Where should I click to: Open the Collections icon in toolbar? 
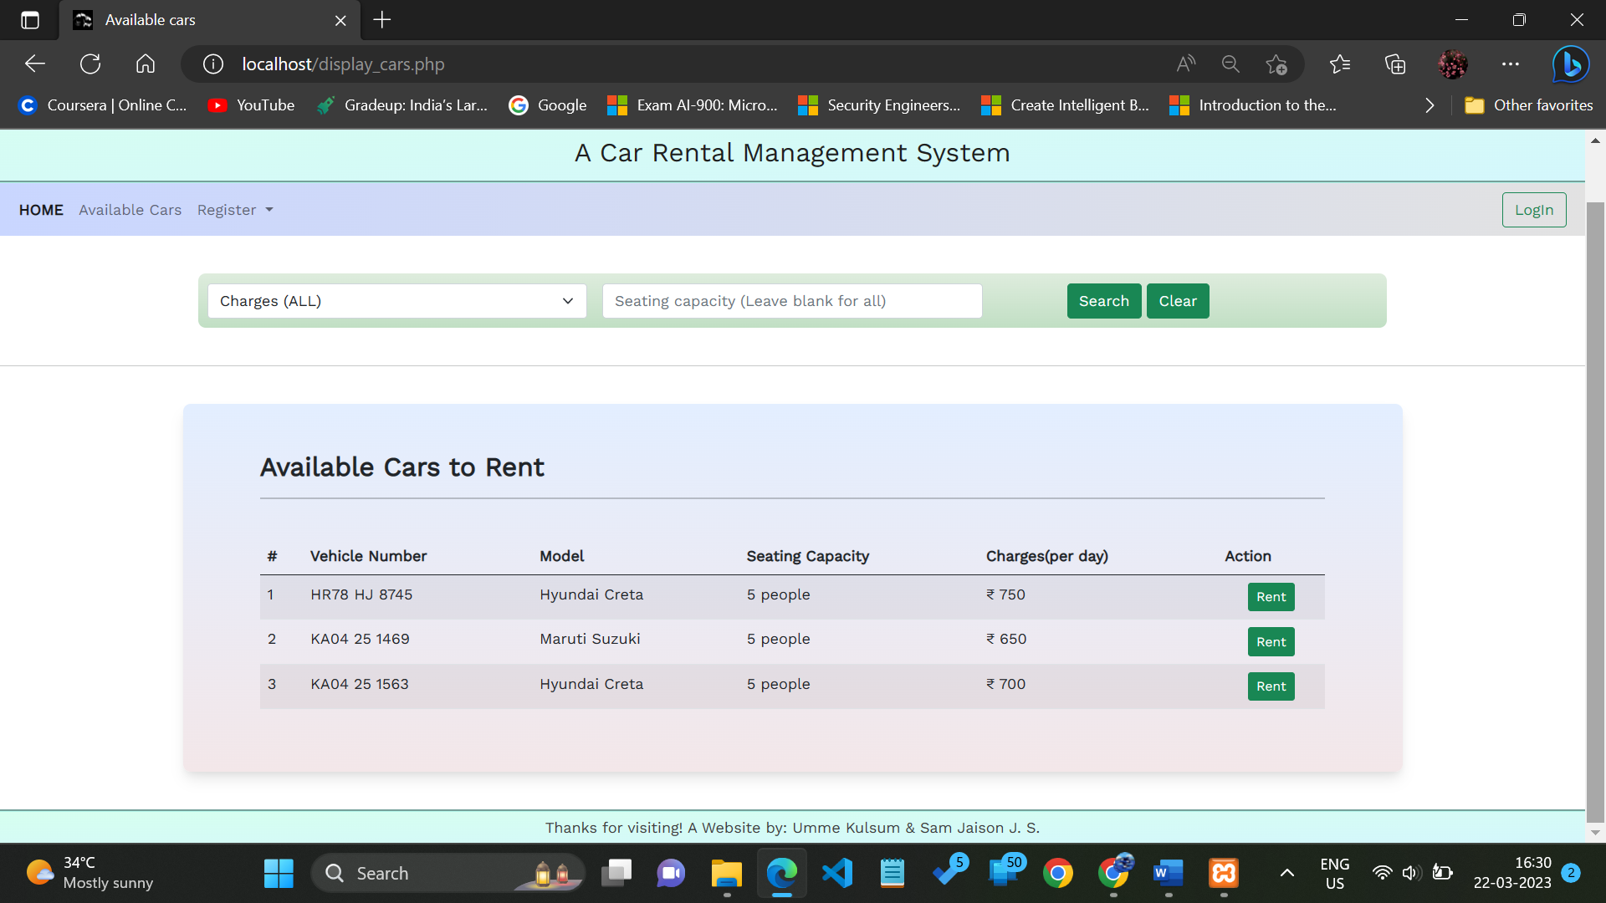(x=1394, y=64)
